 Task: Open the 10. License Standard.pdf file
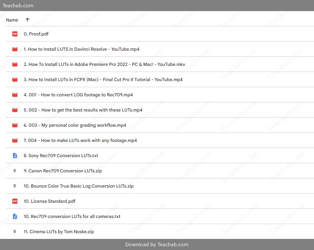(49, 201)
